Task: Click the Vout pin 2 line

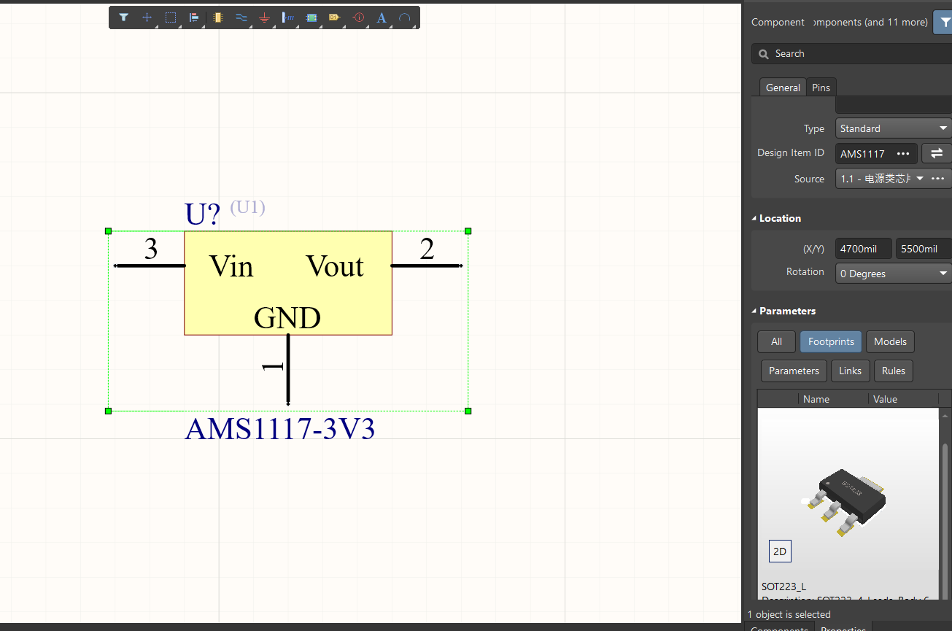Action: (427, 266)
